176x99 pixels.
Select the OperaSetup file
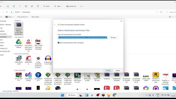[28, 60]
